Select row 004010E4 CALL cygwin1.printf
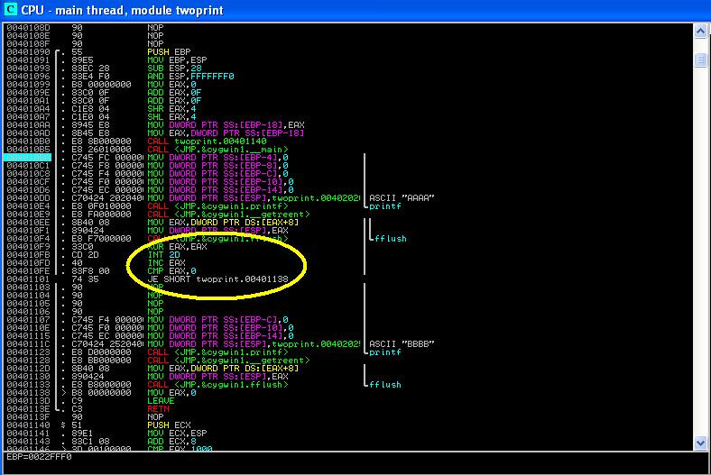Image resolution: width=711 pixels, height=475 pixels. click(348, 206)
